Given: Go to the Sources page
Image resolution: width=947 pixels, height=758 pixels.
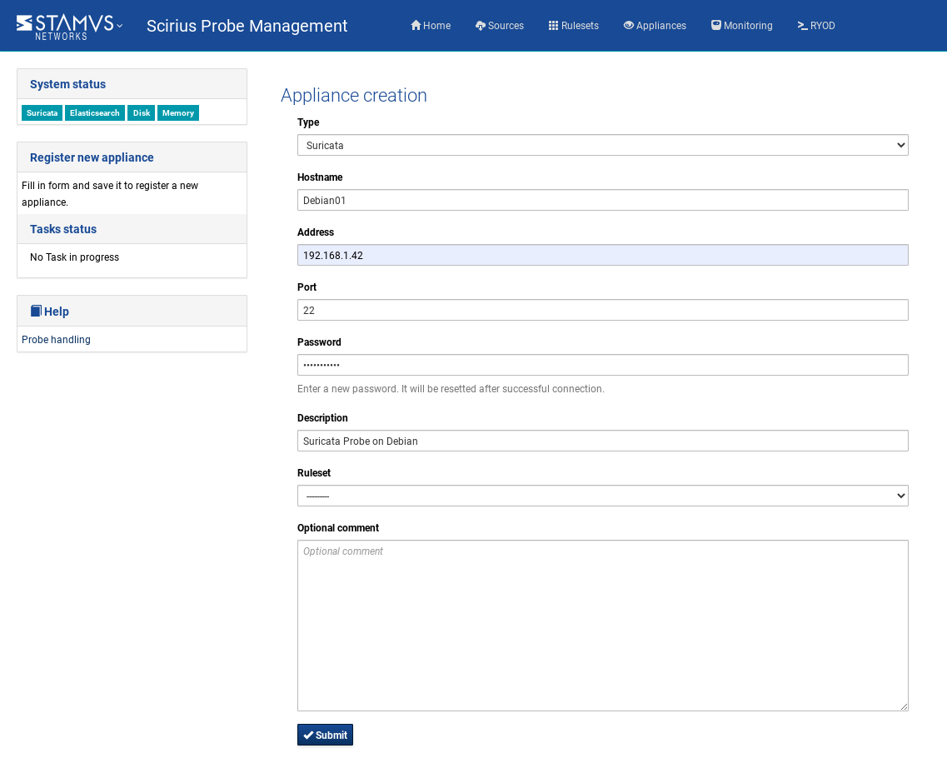Looking at the screenshot, I should pyautogui.click(x=500, y=26).
